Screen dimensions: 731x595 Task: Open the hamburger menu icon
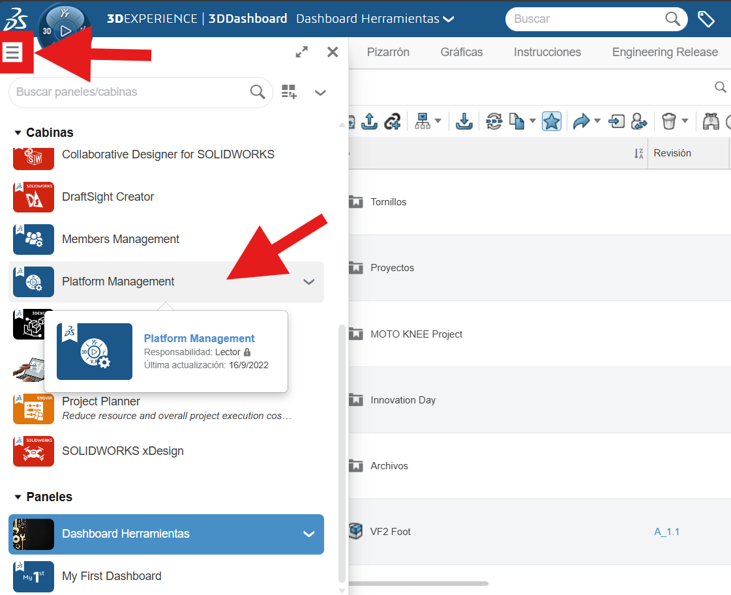pyautogui.click(x=12, y=52)
